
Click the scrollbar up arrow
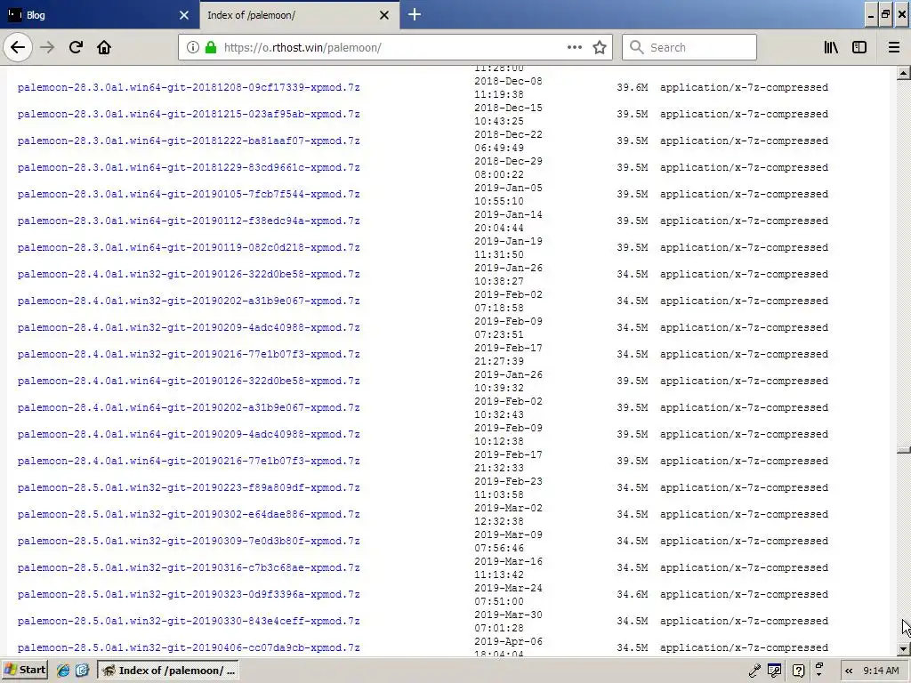pyautogui.click(x=903, y=73)
